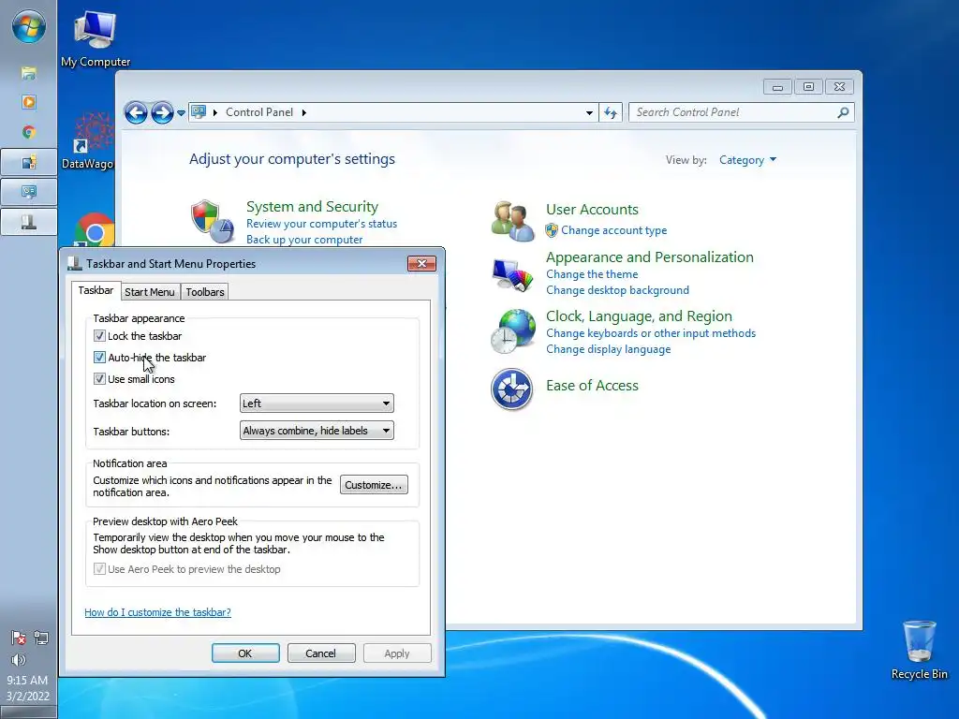Go back in Control Panel
The height and width of the screenshot is (719, 959).
(136, 112)
